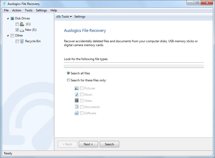
Task: Open the Tools dropdown arrow
Action: [x=70, y=16]
